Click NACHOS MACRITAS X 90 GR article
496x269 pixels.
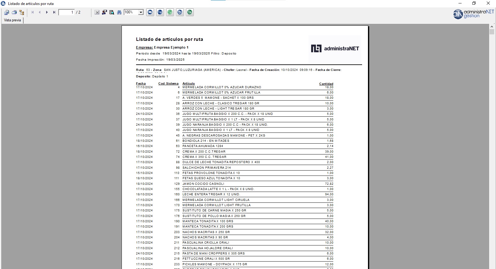coord(205,237)
